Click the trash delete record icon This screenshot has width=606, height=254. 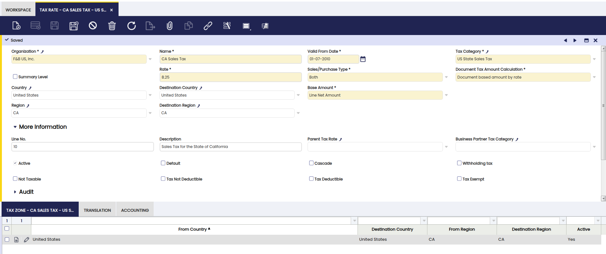pos(112,26)
